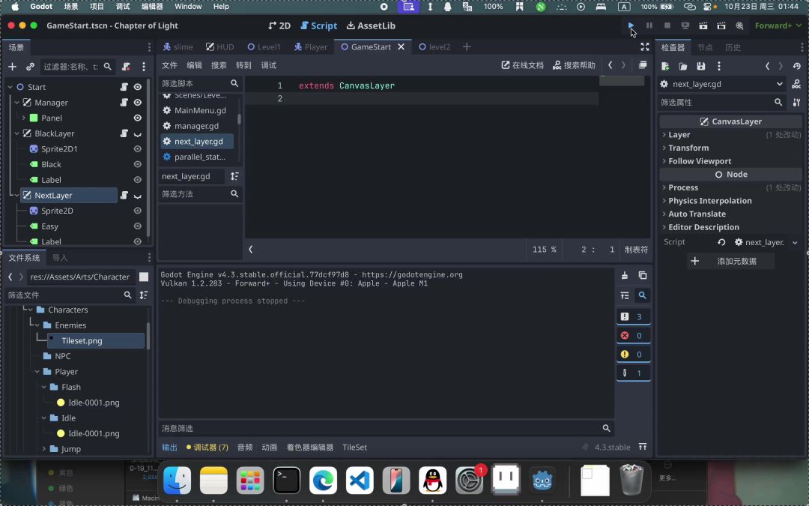809x506 pixels.
Task: Open the script attached to Start node
Action: coord(124,87)
